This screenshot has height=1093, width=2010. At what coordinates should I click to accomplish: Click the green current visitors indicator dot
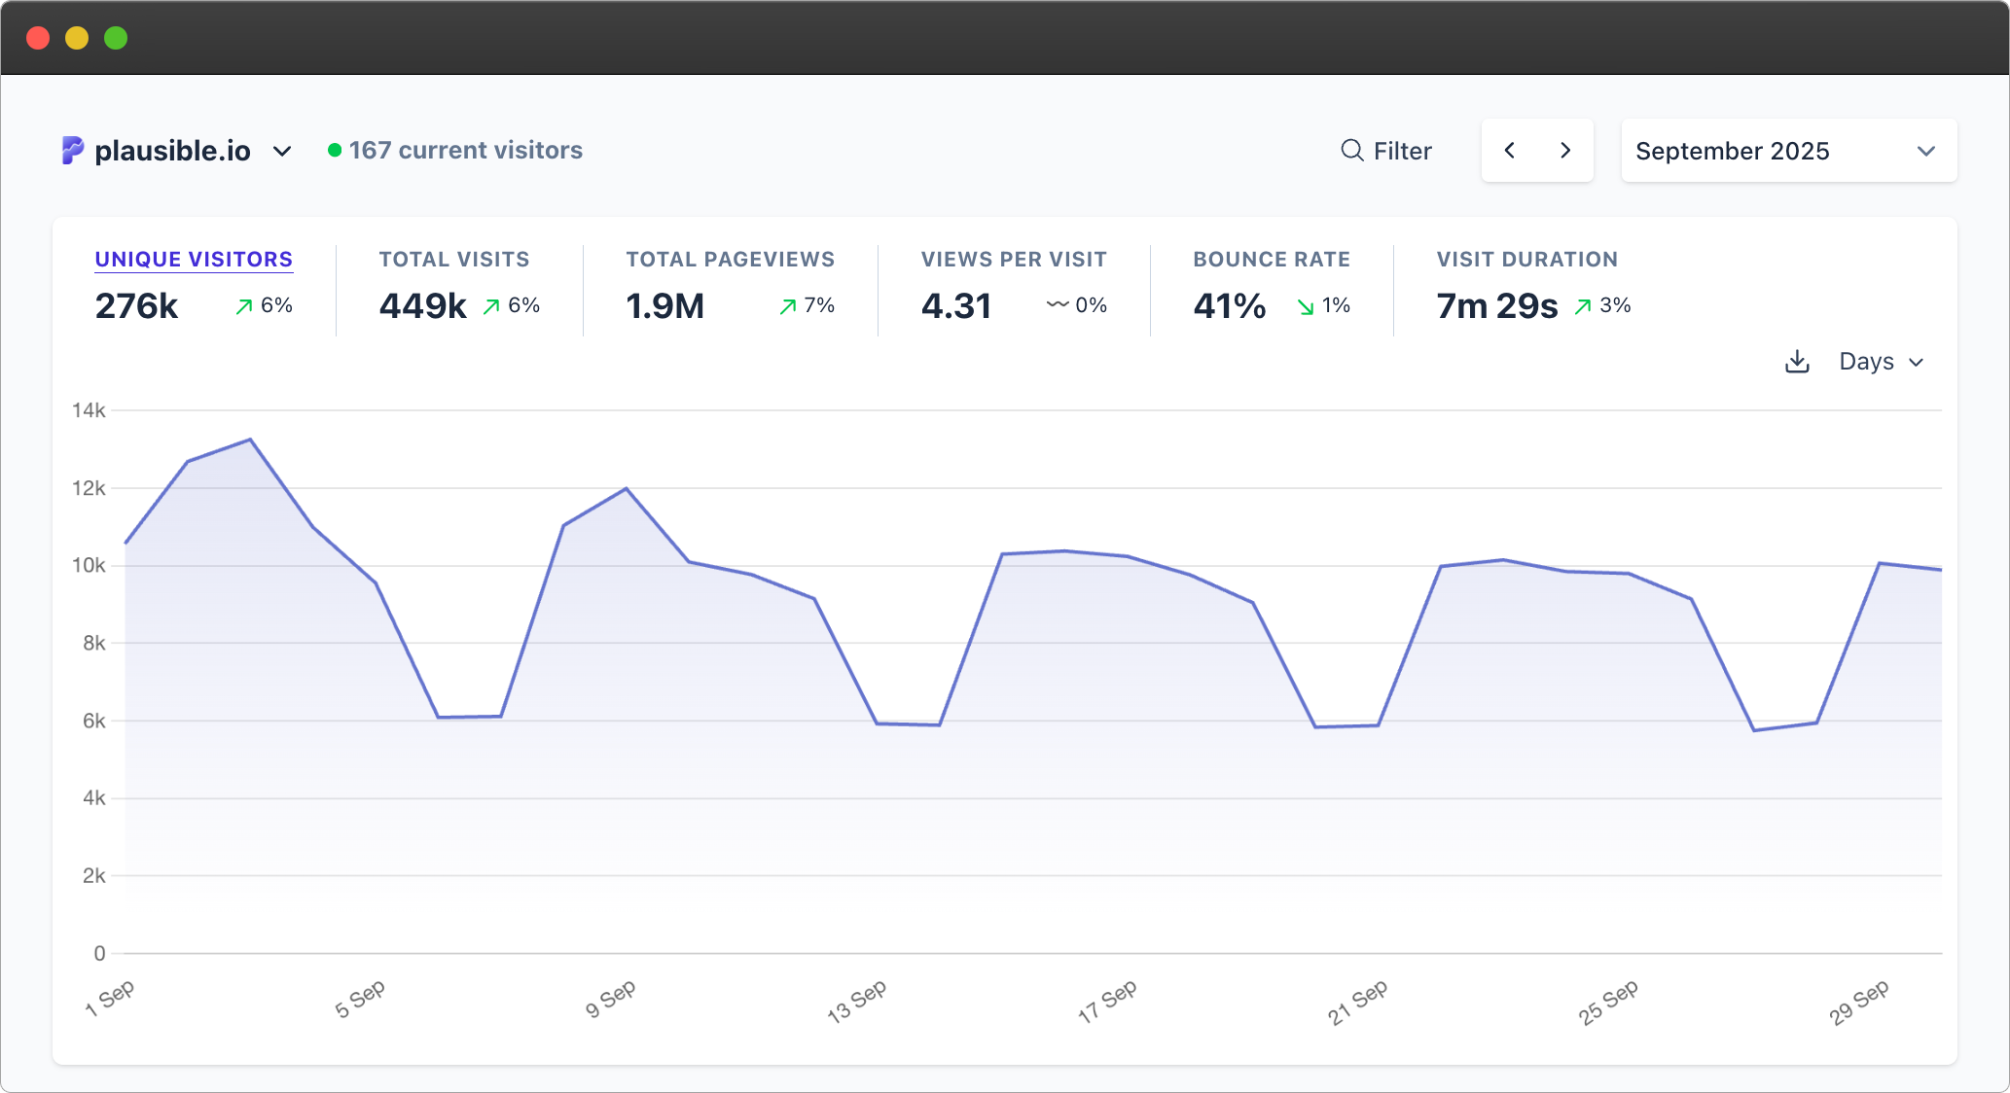334,150
